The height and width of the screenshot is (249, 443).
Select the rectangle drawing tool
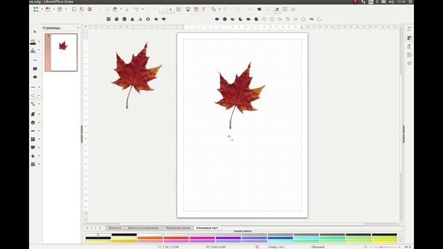click(35, 68)
